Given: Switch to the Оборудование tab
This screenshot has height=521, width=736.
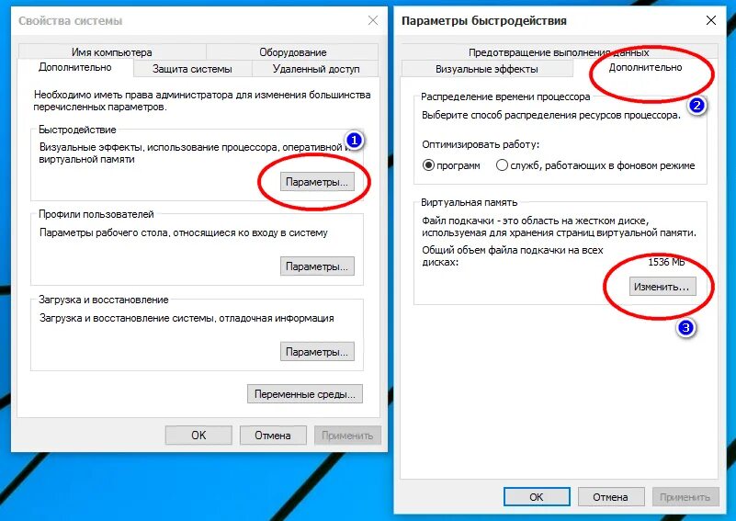Looking at the screenshot, I should 292,52.
